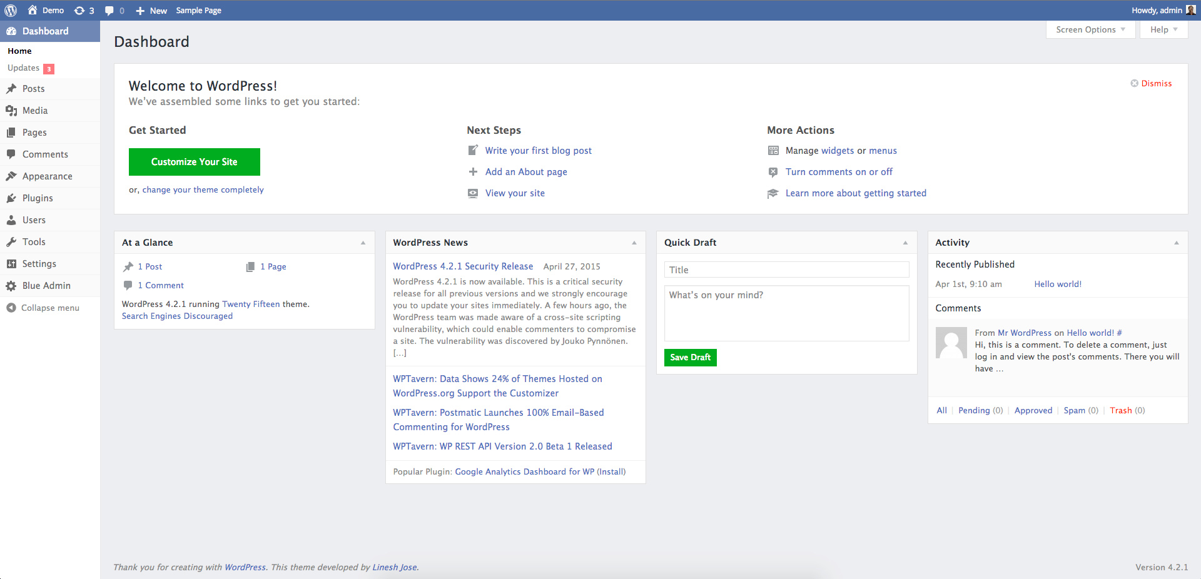Image resolution: width=1201 pixels, height=579 pixels.
Task: Click the Dismiss X icon in welcome panel
Action: [1134, 83]
